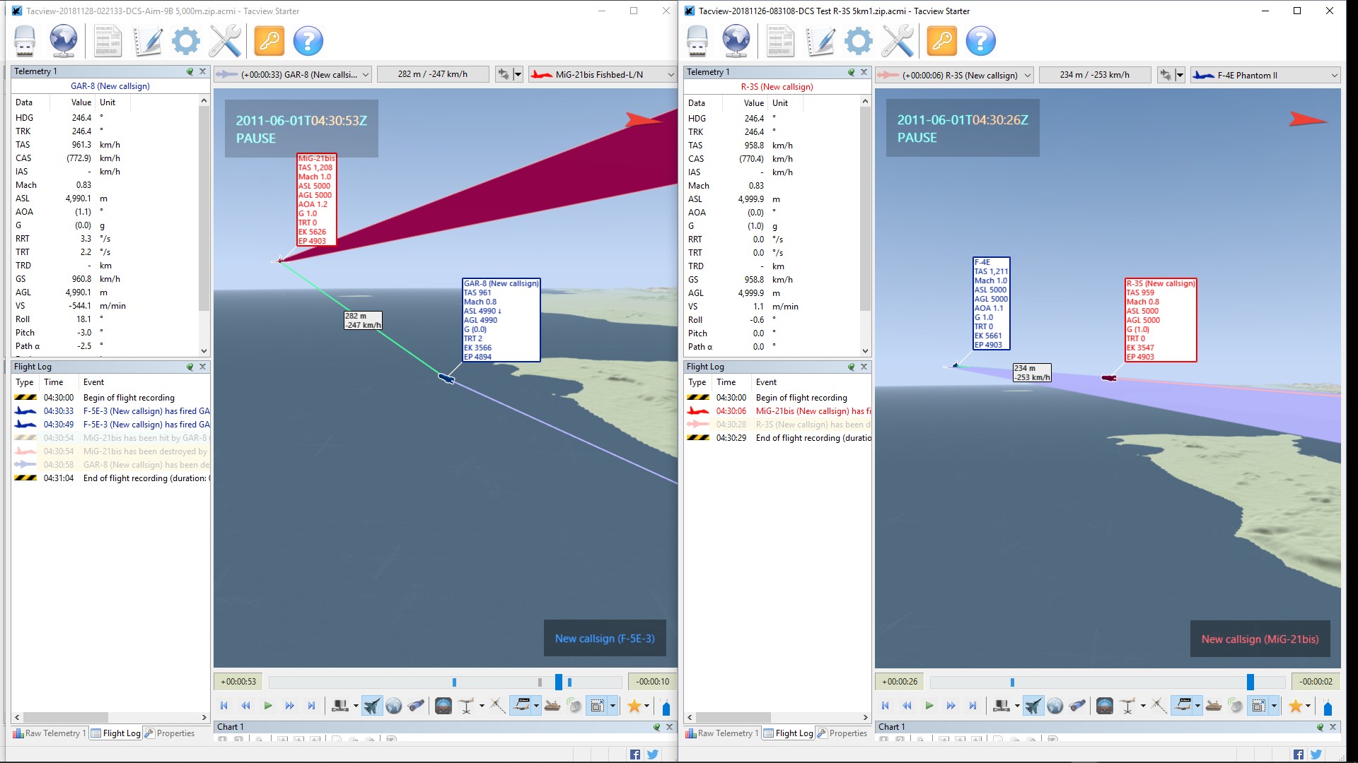1358x763 pixels.
Task: Click the gear settings icon in right window
Action: [859, 41]
